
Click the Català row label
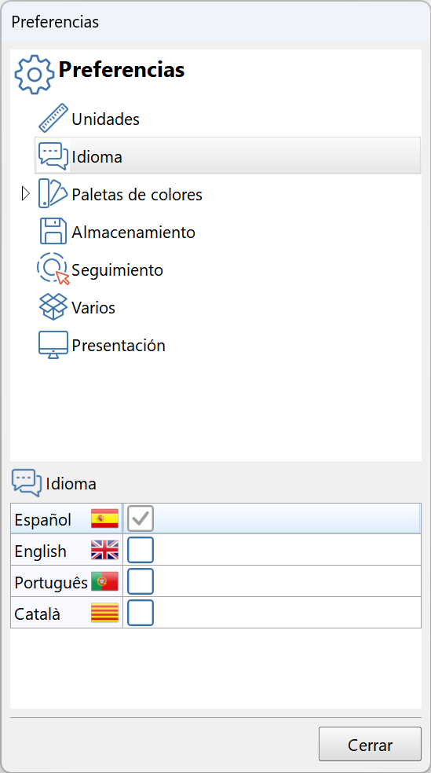tap(37, 614)
